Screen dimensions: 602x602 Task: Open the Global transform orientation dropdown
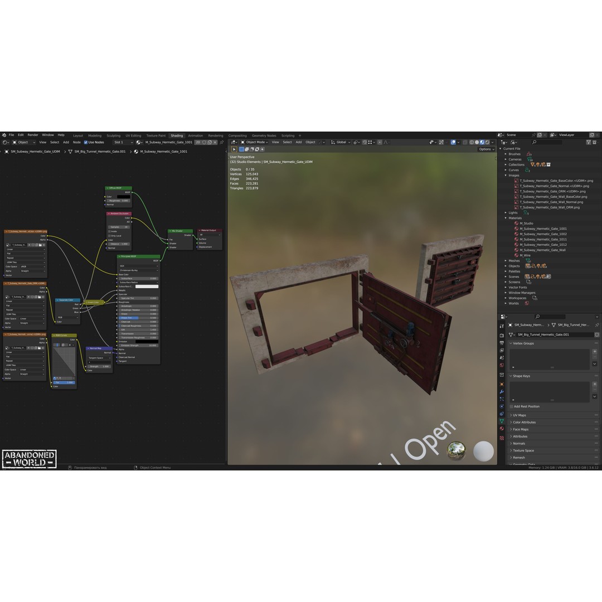click(x=341, y=142)
